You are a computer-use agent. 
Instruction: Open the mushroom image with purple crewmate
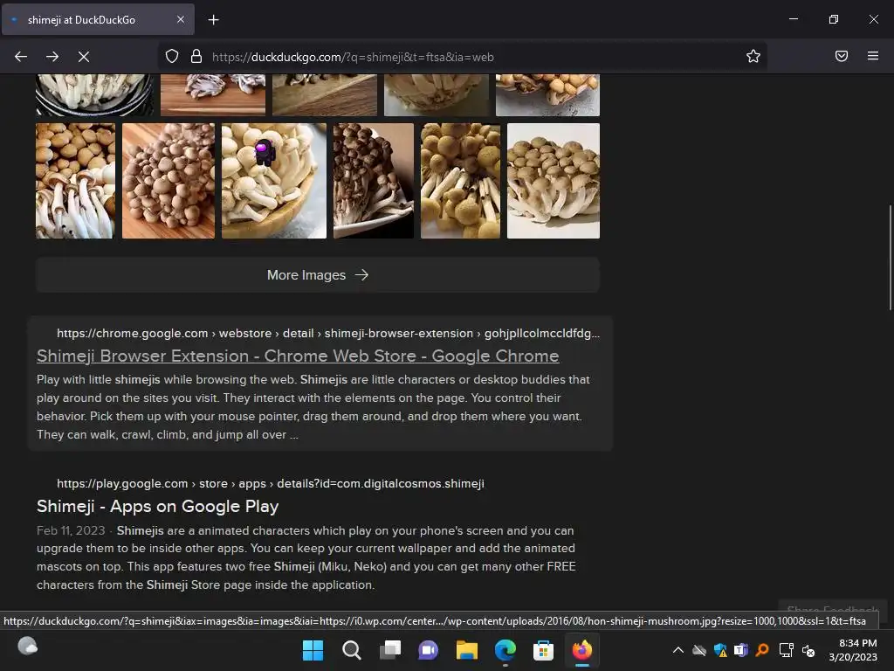[x=273, y=181]
